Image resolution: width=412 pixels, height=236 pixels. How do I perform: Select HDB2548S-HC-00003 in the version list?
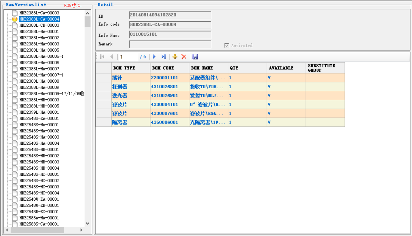(39, 187)
